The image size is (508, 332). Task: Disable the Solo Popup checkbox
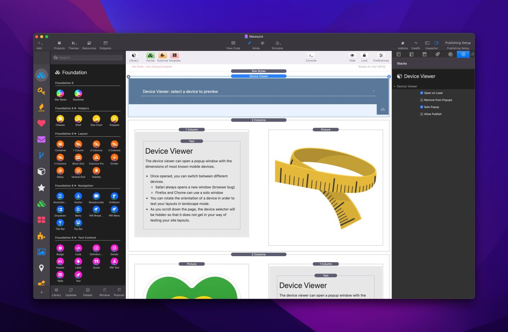(422, 107)
